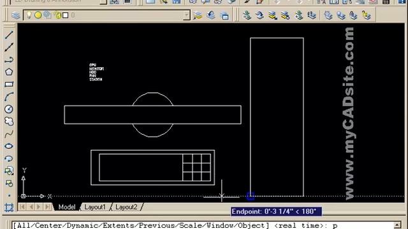Select the Ellipse tool
Screen dimensions: 408x229
click(x=9, y=146)
